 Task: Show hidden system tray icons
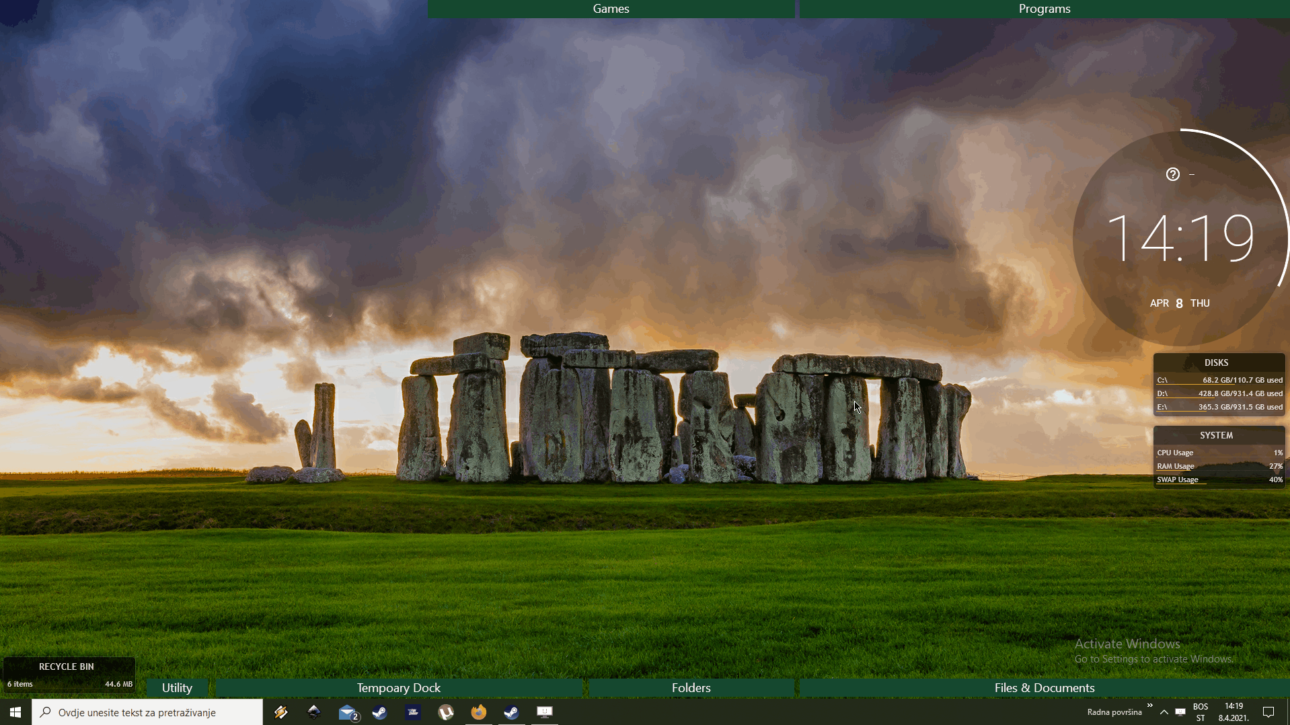click(x=1164, y=712)
